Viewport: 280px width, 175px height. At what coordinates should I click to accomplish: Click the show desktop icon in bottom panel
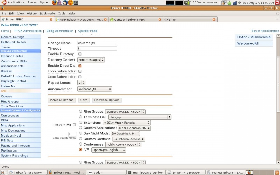coord(3,172)
